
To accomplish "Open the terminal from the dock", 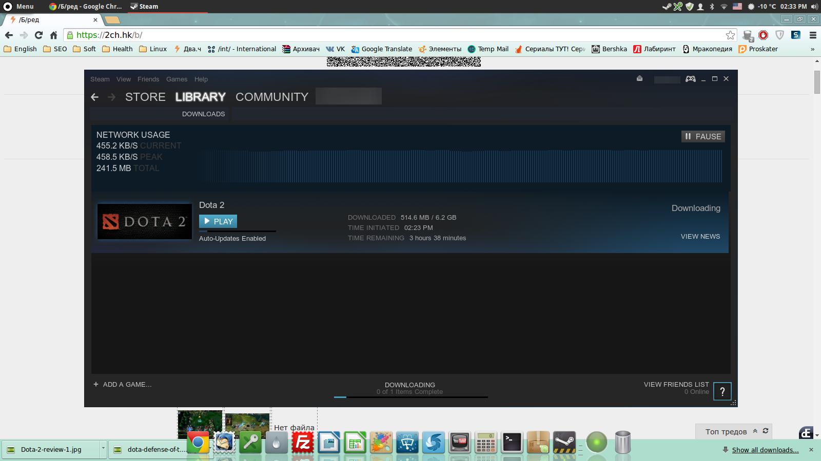I will coord(512,442).
